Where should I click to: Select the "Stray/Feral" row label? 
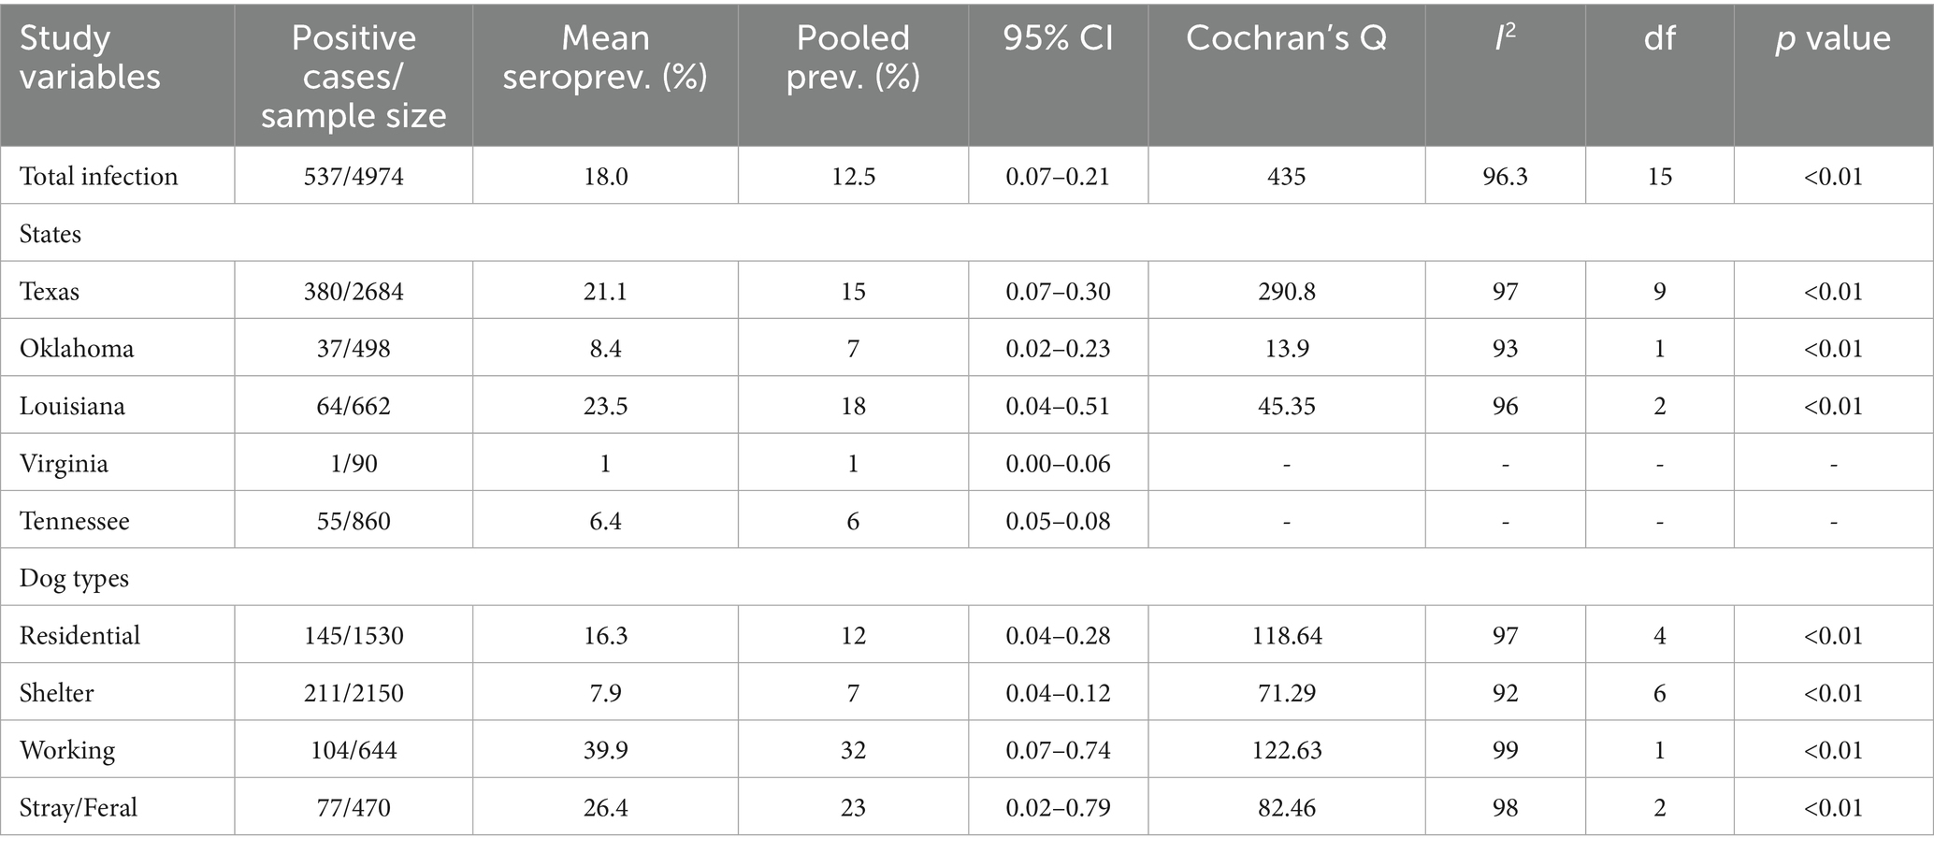click(79, 807)
